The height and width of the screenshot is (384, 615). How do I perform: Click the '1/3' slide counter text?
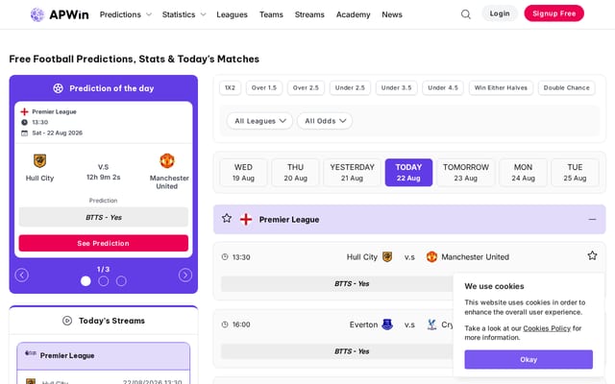click(x=104, y=269)
